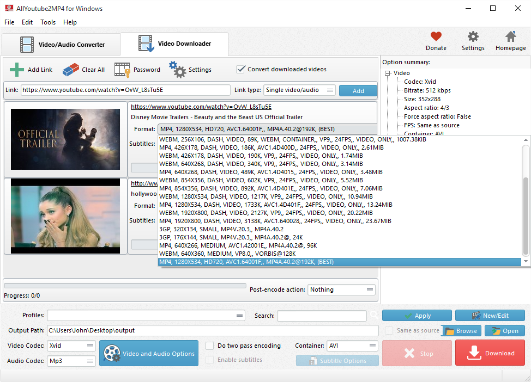Click the Clear All eraser icon
The image size is (531, 382).
71,70
